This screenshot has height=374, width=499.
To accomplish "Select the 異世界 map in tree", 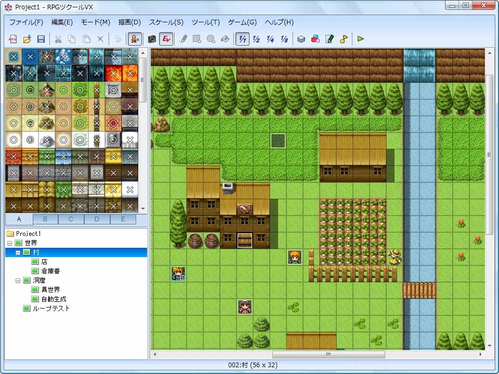I will point(46,290).
